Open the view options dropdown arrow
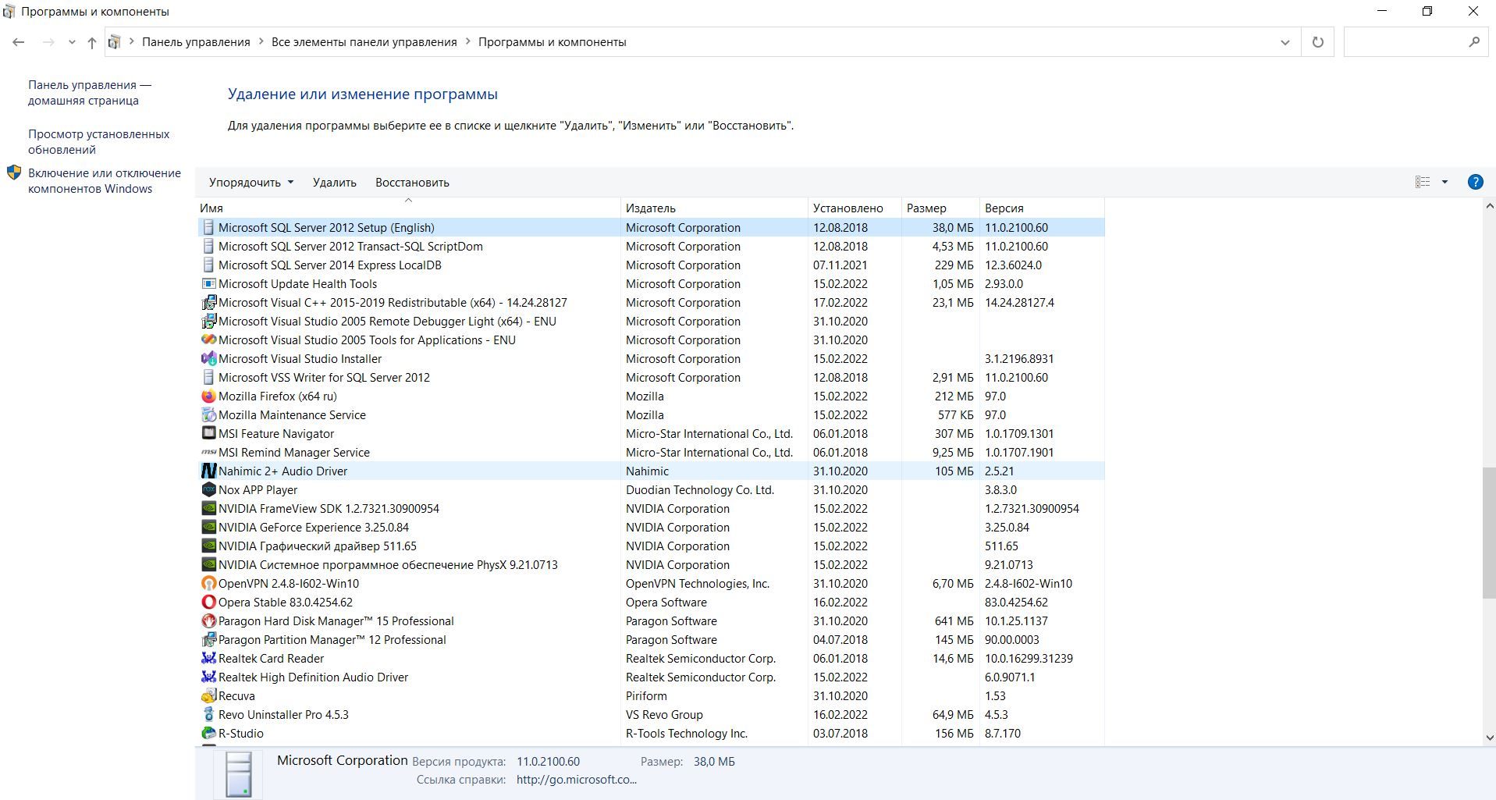The image size is (1496, 800). point(1444,182)
